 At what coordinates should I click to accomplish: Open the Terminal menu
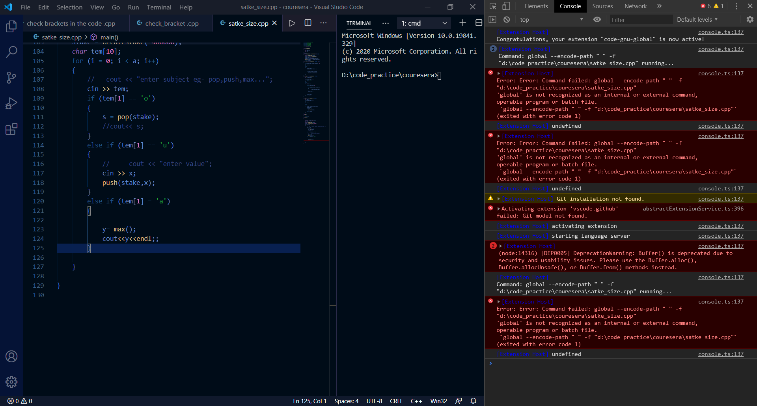(159, 7)
